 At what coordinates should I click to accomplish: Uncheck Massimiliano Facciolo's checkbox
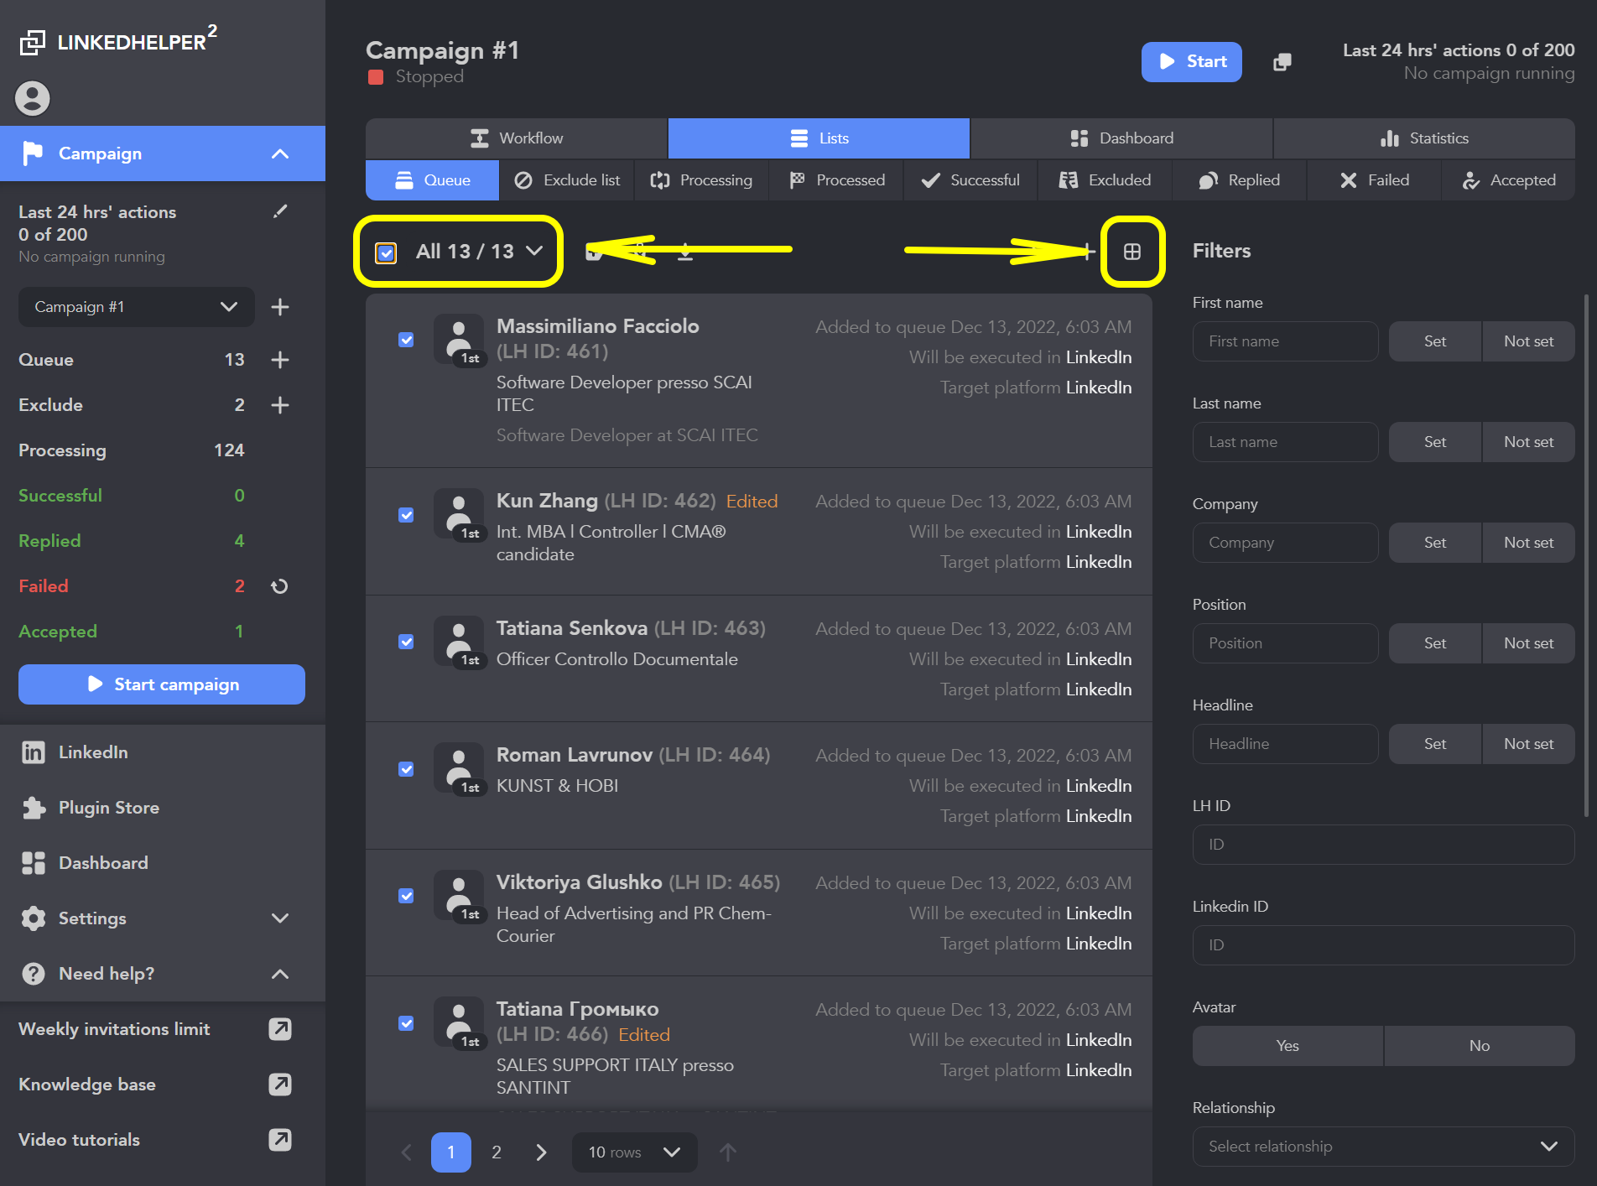406,340
